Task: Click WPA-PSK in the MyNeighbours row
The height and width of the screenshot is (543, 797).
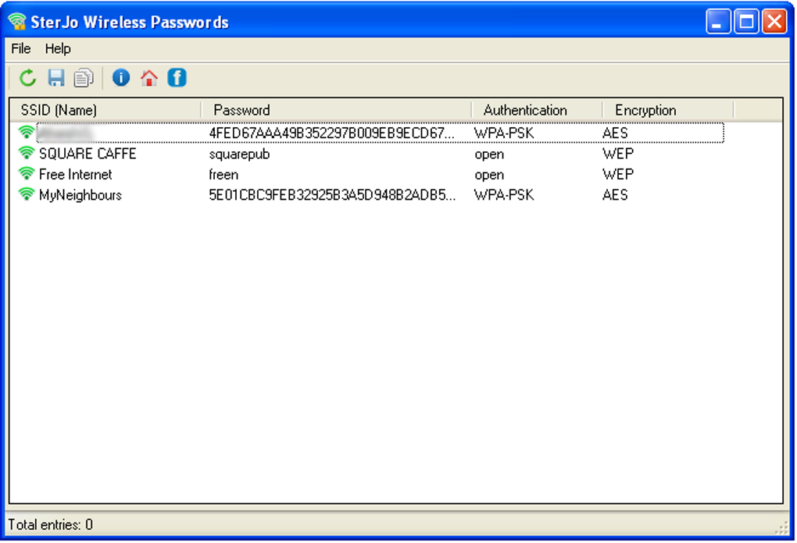Action: [x=504, y=195]
